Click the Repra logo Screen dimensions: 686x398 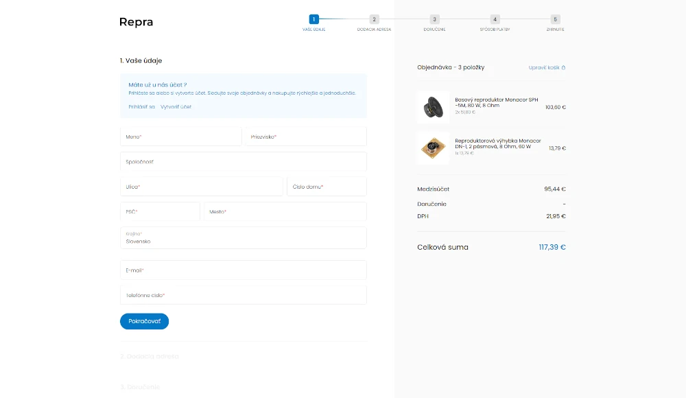click(136, 22)
